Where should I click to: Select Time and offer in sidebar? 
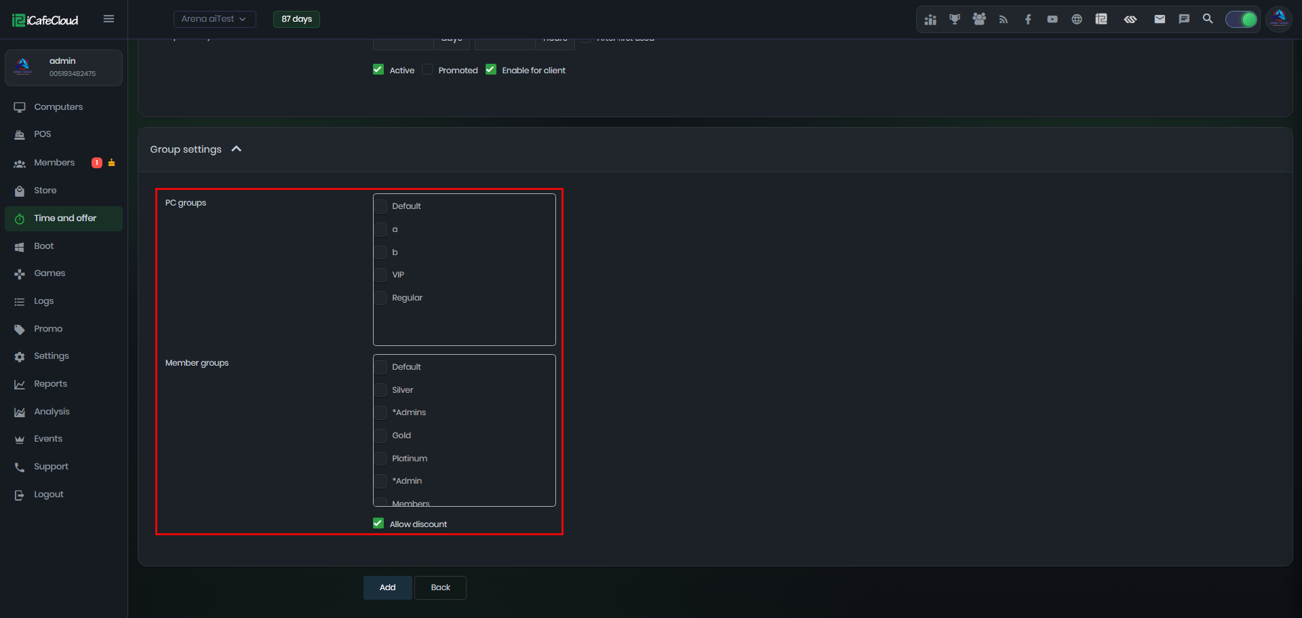pyautogui.click(x=64, y=218)
